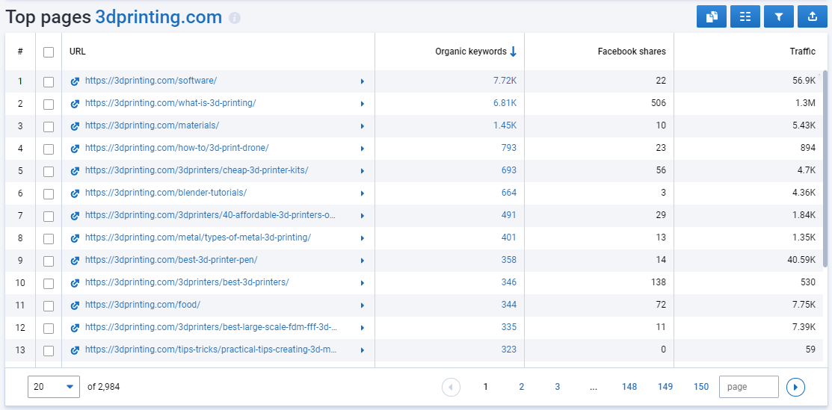The image size is (832, 410).
Task: Go to page 2
Action: tap(522, 387)
